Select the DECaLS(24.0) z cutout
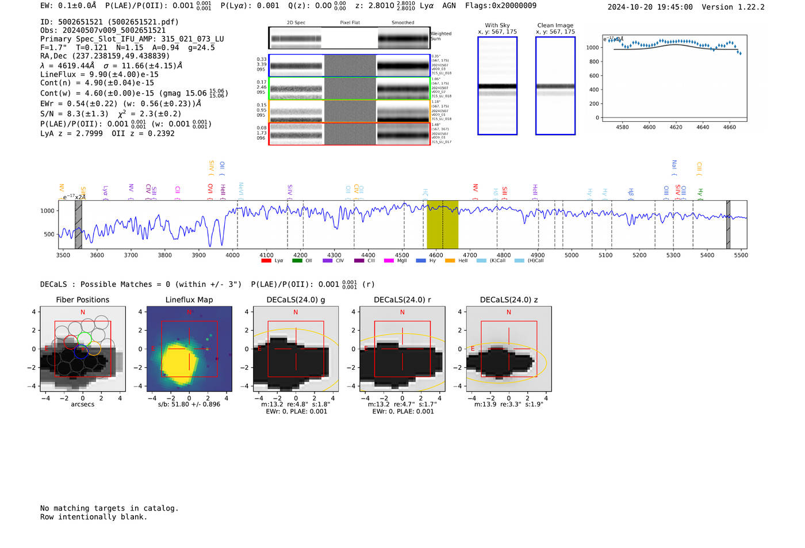Image resolution: width=805 pixels, height=548 pixels. coord(509,349)
